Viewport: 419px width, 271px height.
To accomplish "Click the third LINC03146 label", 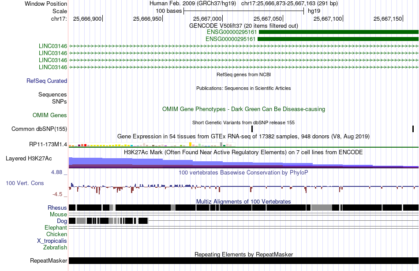I will (53, 60).
